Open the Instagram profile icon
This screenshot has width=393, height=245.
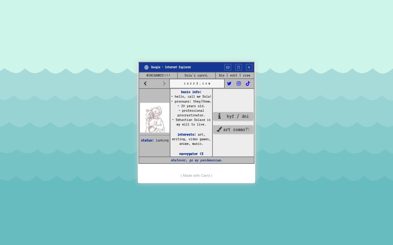(239, 84)
